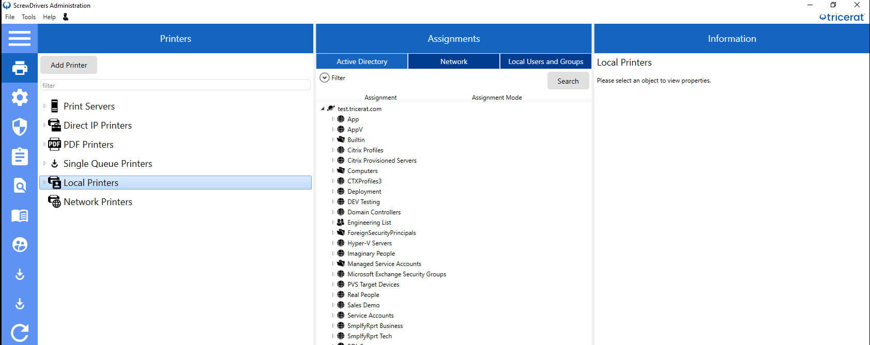
Task: Select the Hyper-V Servers entry
Action: click(370, 243)
